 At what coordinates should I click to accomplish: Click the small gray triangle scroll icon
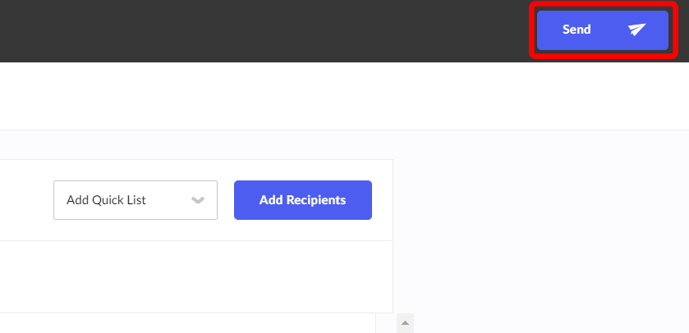pyautogui.click(x=405, y=323)
